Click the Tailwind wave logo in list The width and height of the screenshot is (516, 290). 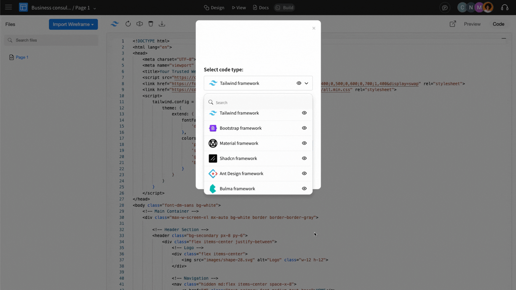tap(213, 113)
